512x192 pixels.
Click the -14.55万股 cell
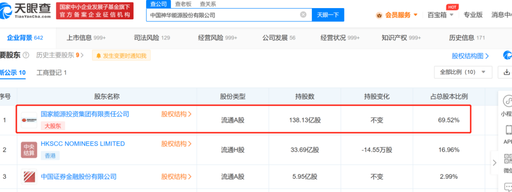[376, 150]
